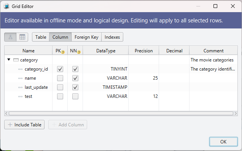This screenshot has width=242, height=151.
Task: Click the TINYINT datatype cell
Action: 119,69
